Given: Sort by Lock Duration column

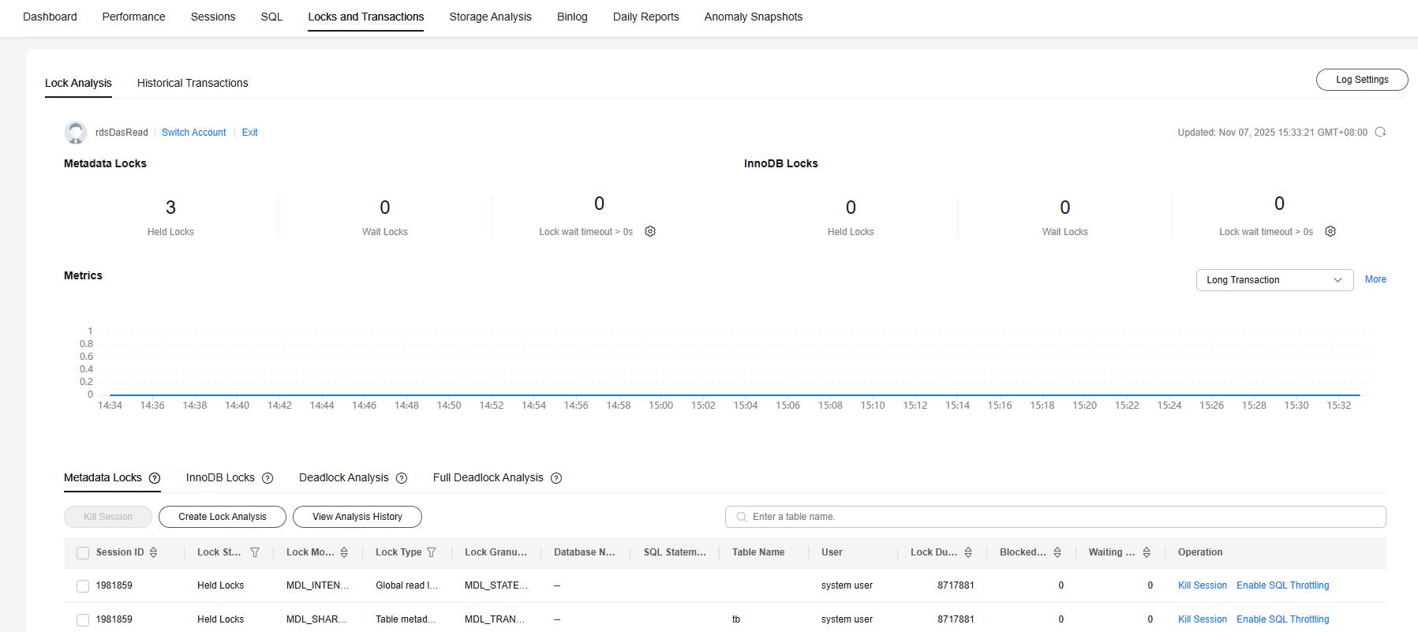Looking at the screenshot, I should click(x=968, y=552).
